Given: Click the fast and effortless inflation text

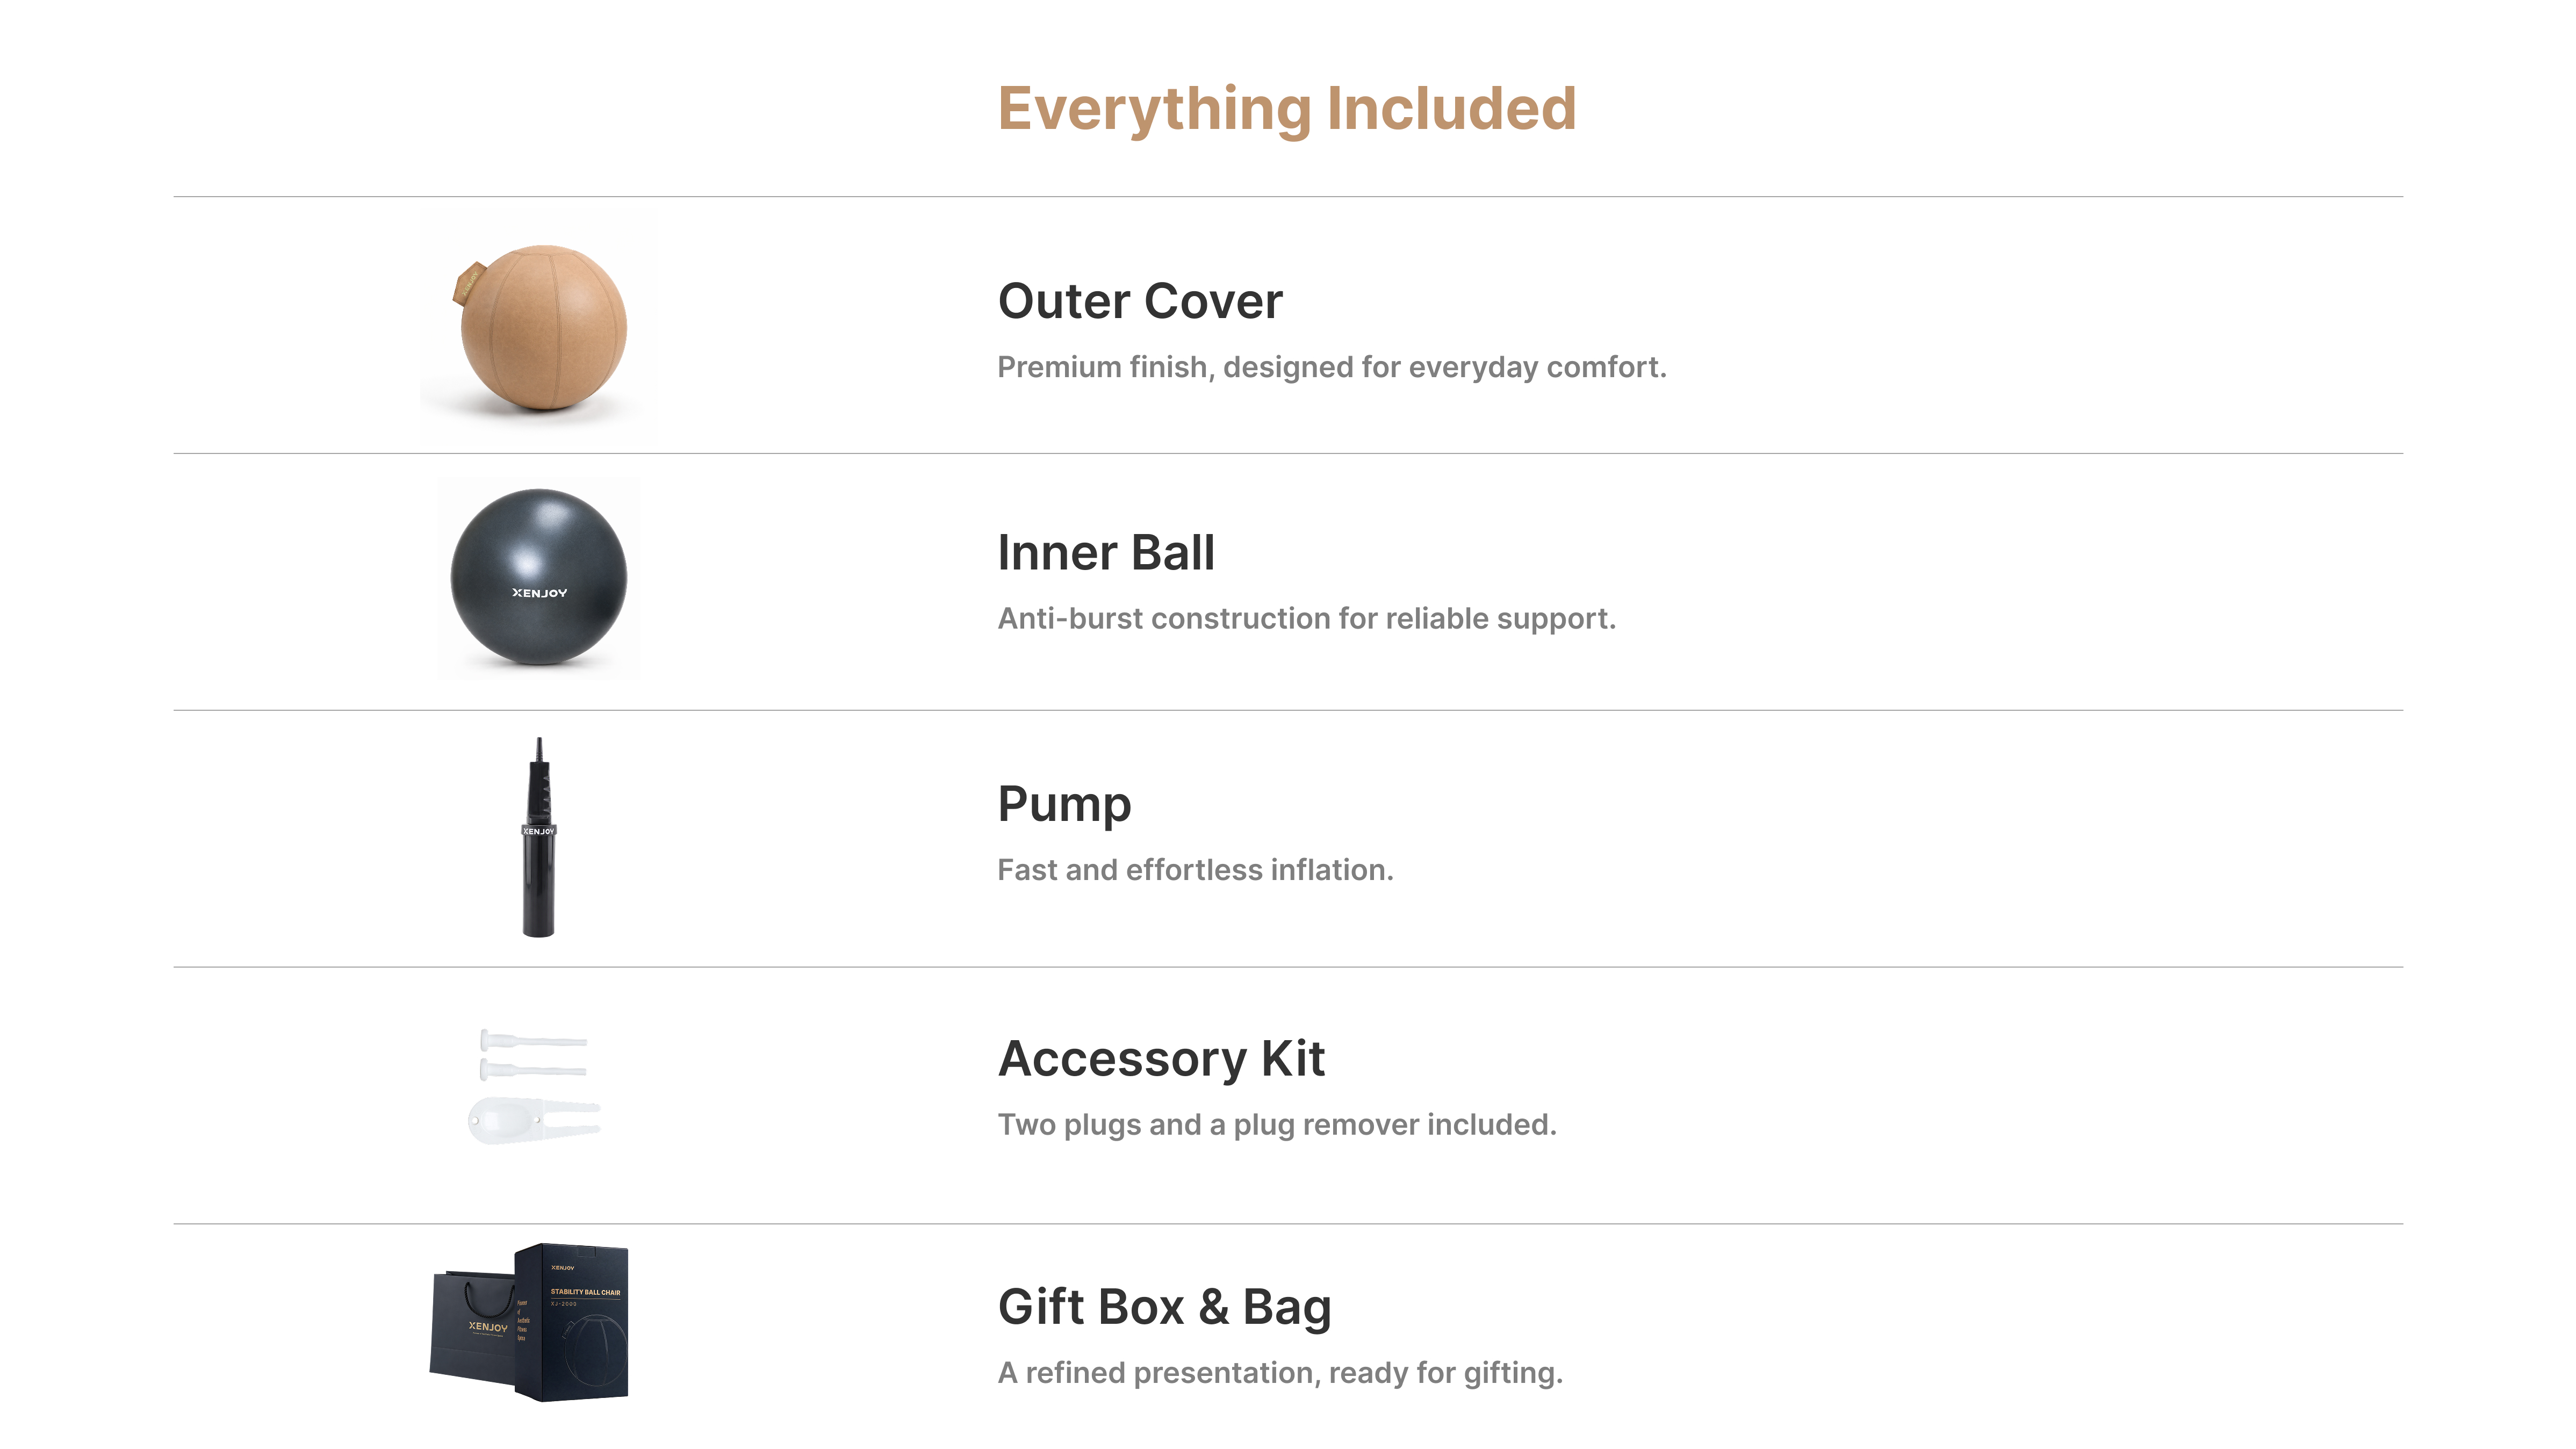Looking at the screenshot, I should pyautogui.click(x=1195, y=870).
